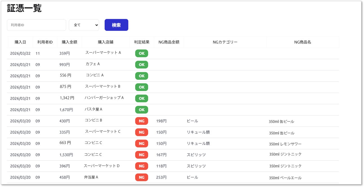The height and width of the screenshot is (187, 364).
Task: Select OK badge for ハンバーガーショップ A
Action: click(x=141, y=99)
